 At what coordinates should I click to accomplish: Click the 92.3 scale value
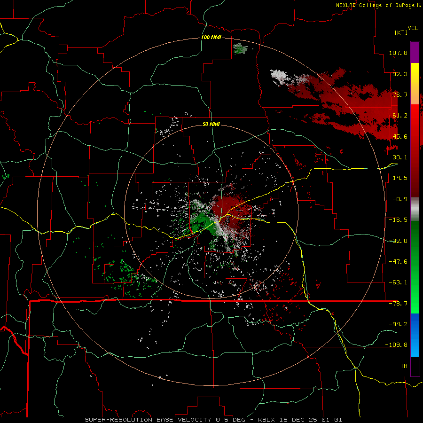tap(400, 74)
